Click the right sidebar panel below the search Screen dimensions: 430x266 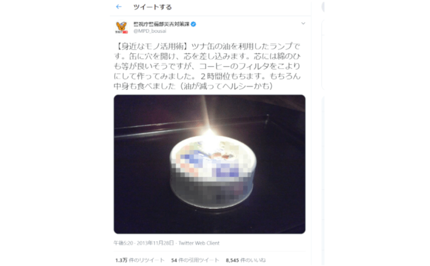coord(323,55)
